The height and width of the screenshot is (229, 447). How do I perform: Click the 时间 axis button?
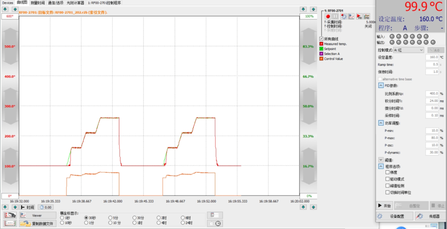click(x=27, y=207)
